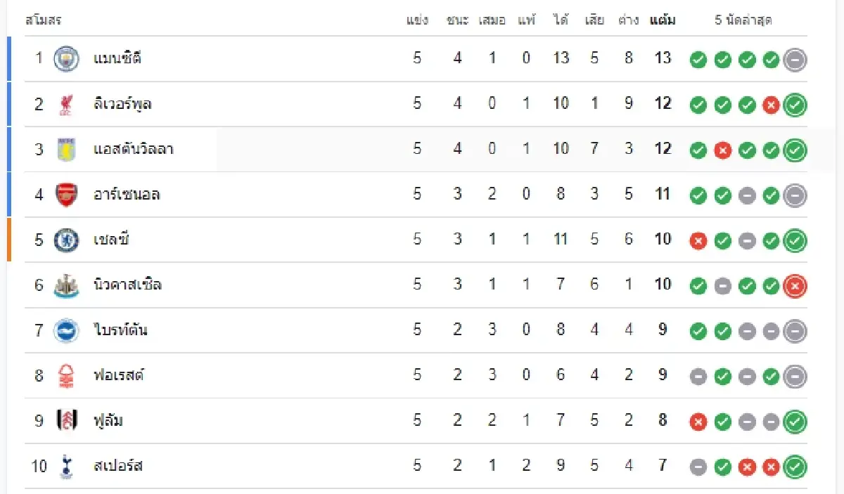
Task: Click Man City's latest gray draw indicator
Action: [x=795, y=60]
